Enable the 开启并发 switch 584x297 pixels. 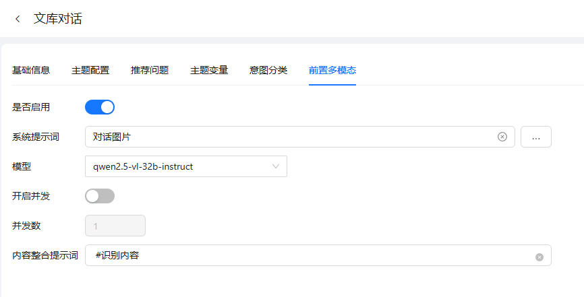pyautogui.click(x=100, y=196)
